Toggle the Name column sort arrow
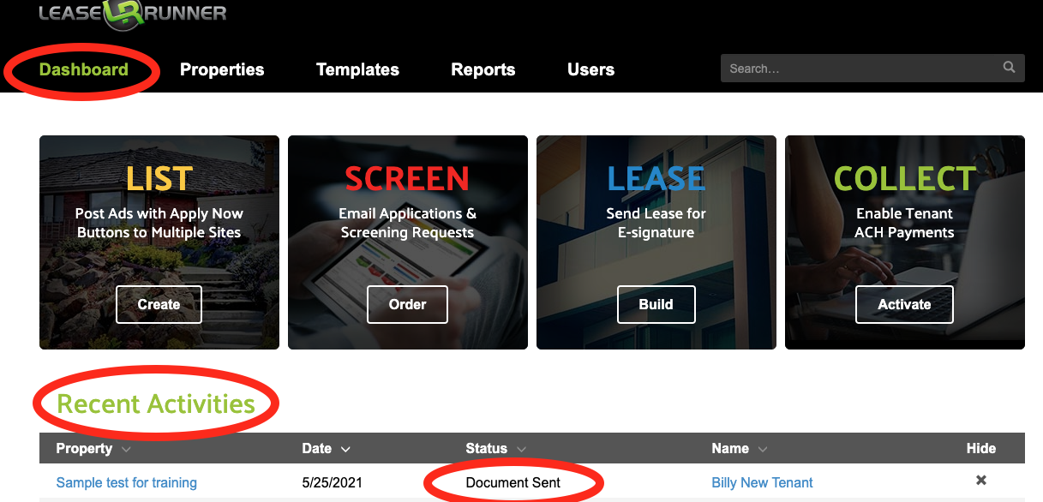 tap(763, 449)
